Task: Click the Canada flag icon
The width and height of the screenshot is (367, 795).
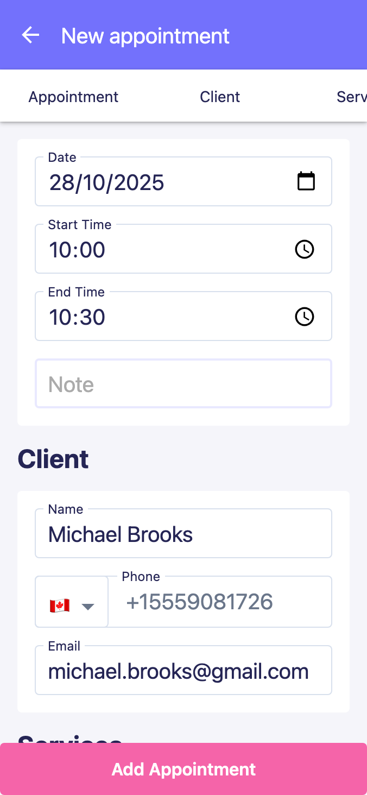Action: pos(60,606)
